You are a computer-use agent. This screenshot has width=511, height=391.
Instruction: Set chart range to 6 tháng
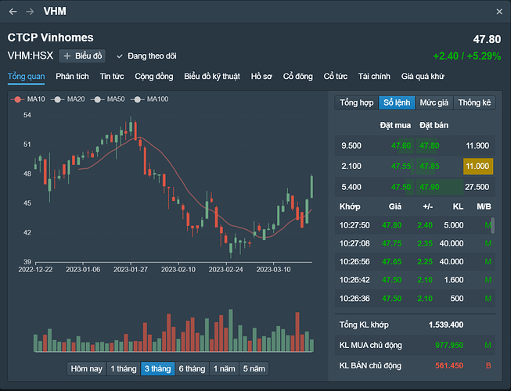pyautogui.click(x=192, y=368)
